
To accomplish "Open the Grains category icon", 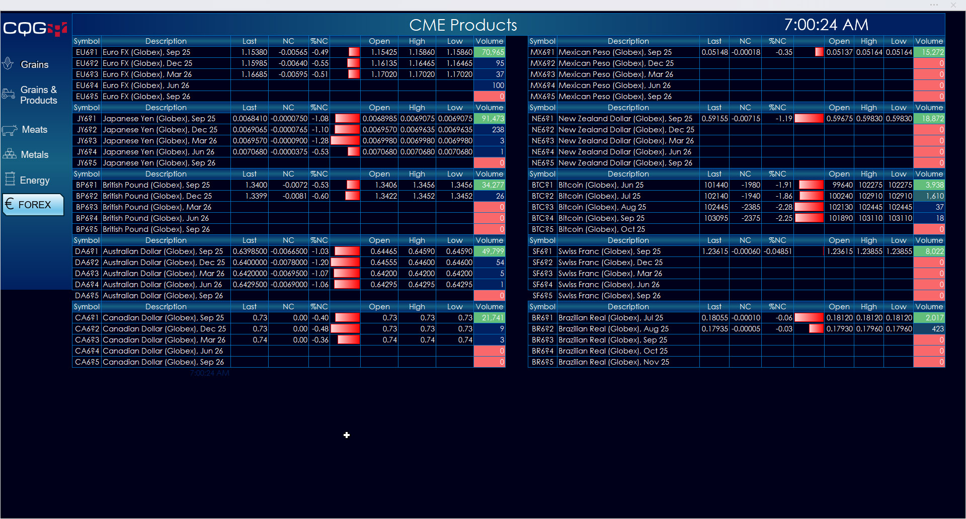I will click(x=8, y=64).
